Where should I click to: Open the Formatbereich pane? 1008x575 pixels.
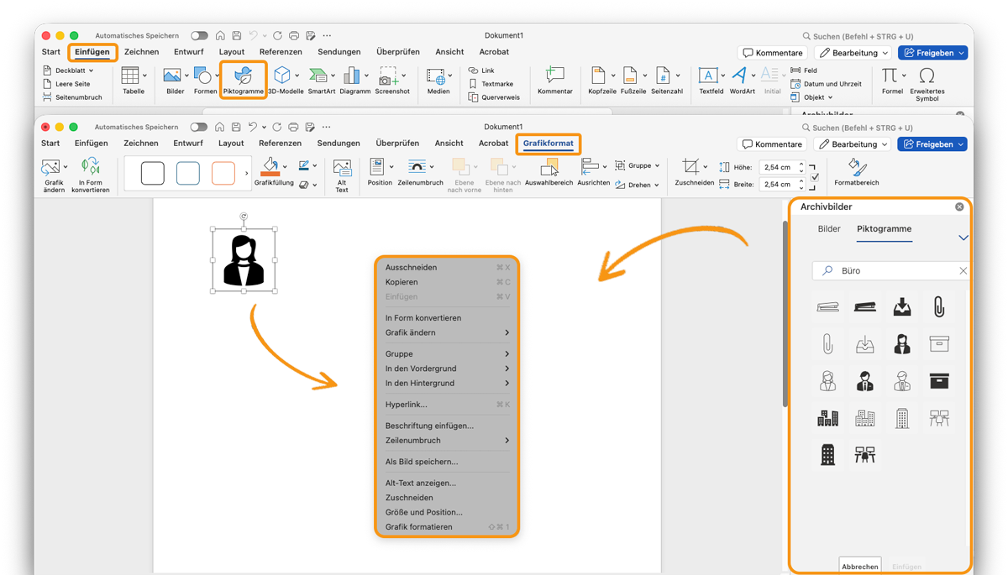click(x=856, y=170)
